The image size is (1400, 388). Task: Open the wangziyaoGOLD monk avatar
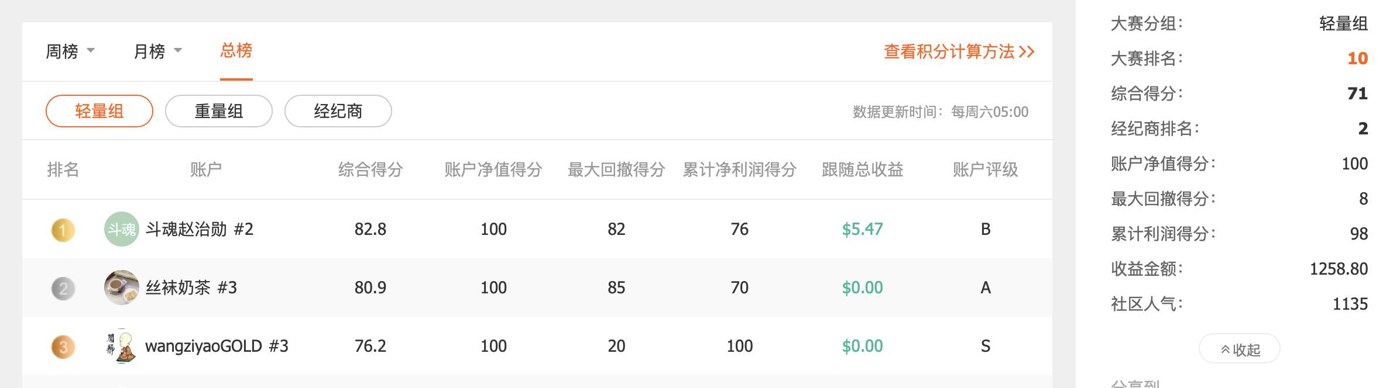(121, 346)
